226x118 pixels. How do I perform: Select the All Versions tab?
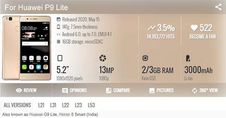17,105
